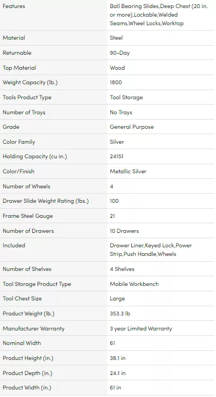Click the 90-Day returnable value
This screenshot has height=397, width=216.
pyautogui.click(x=120, y=53)
